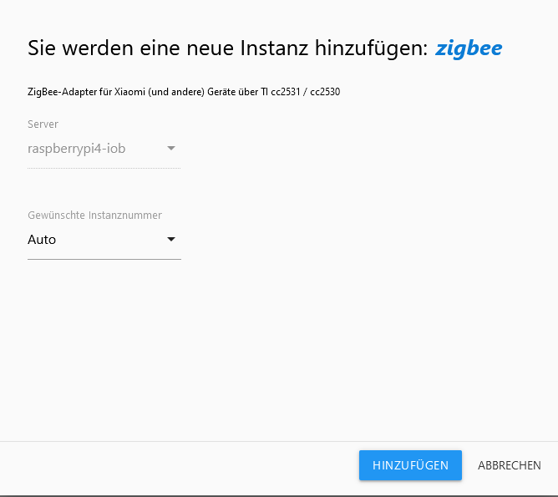Cancel with the ABBRECHEN button
Viewport: 558px width, 497px height.
(x=510, y=465)
